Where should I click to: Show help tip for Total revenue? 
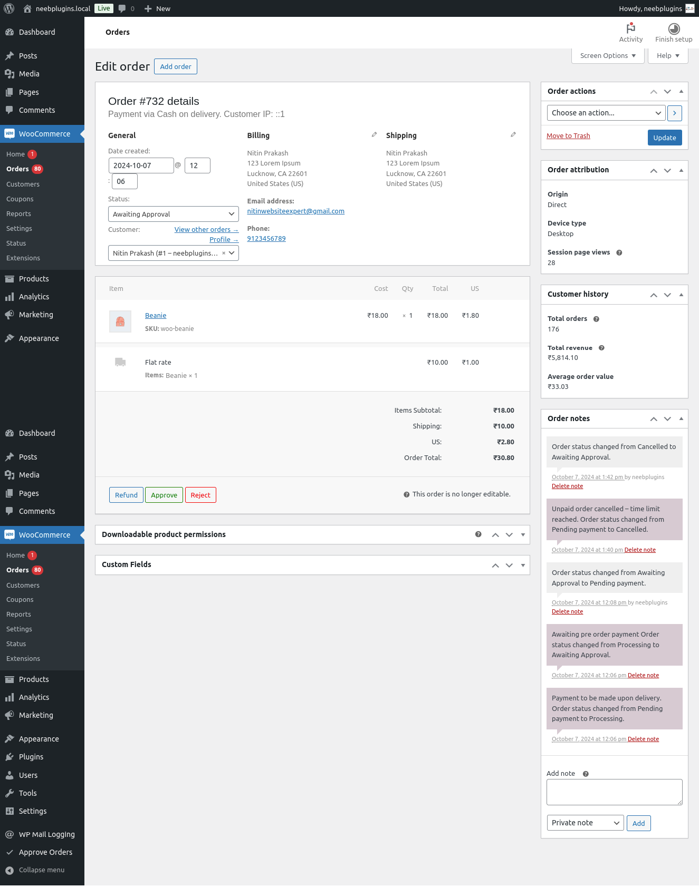(601, 348)
